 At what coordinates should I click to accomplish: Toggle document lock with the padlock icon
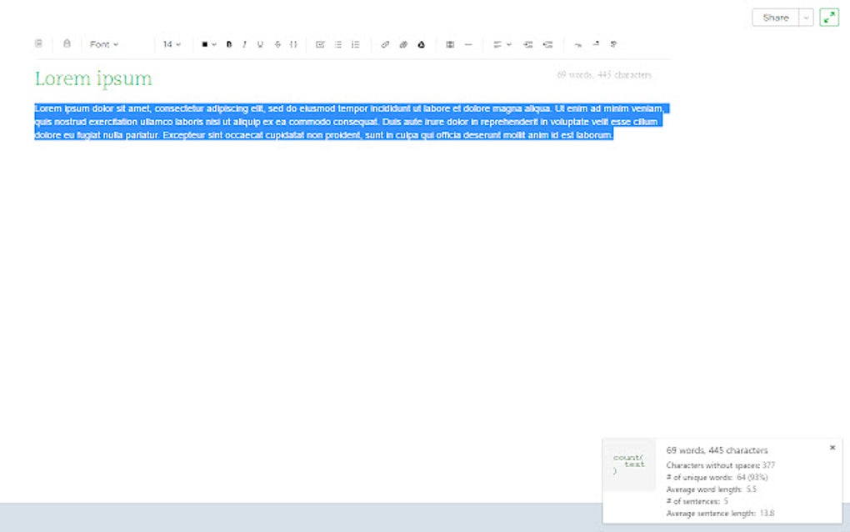click(67, 44)
